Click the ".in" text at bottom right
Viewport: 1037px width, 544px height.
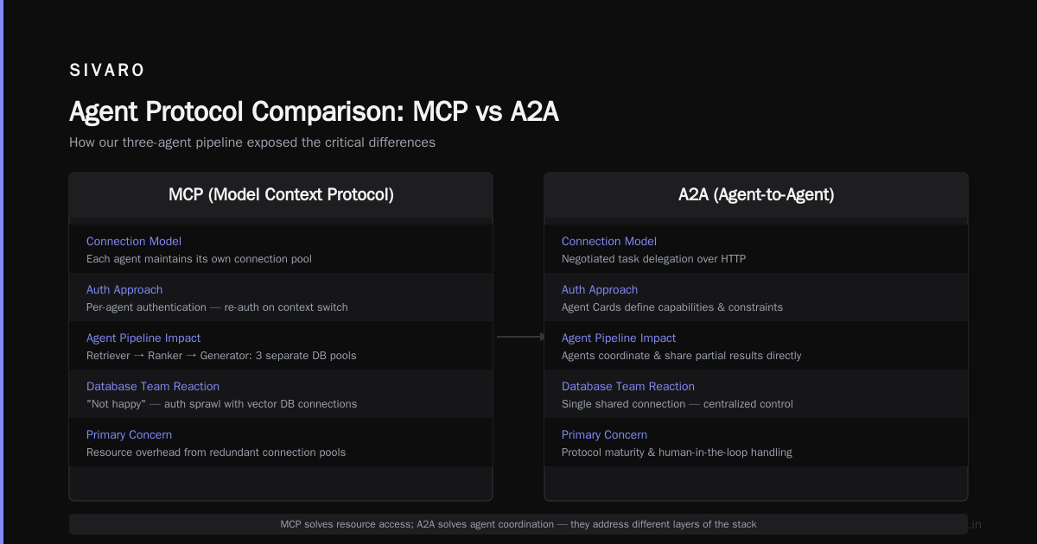point(975,524)
